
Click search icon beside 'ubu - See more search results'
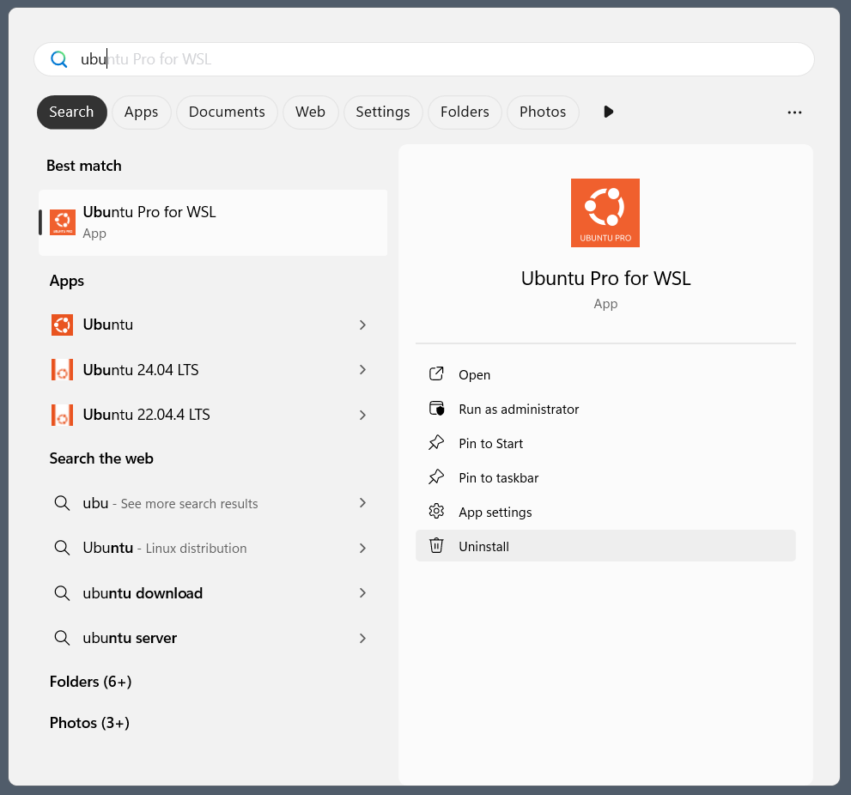click(62, 503)
